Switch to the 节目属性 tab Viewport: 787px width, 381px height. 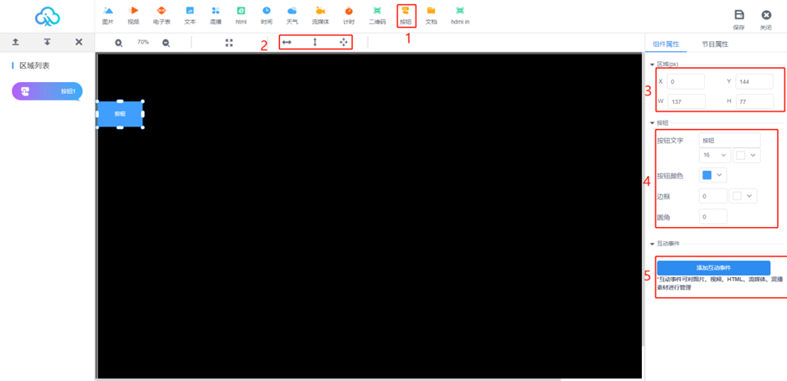coord(714,44)
